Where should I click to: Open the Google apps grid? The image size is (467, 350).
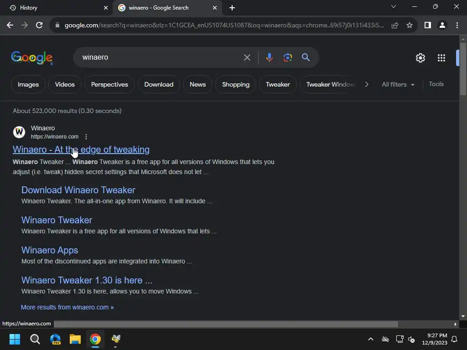(441, 58)
